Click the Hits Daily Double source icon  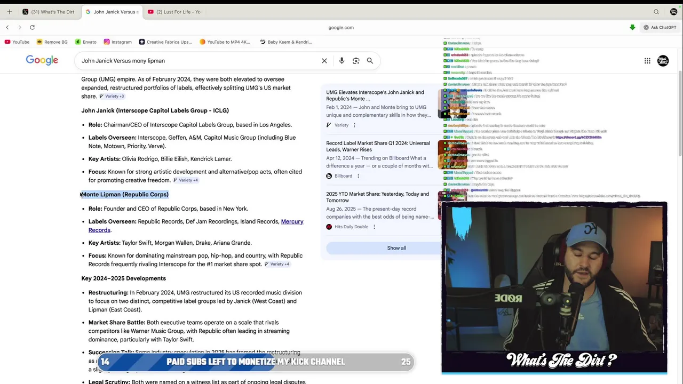pyautogui.click(x=329, y=227)
